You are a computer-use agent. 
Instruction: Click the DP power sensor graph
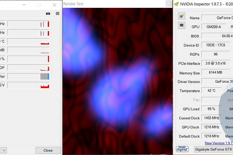coord(28,68)
